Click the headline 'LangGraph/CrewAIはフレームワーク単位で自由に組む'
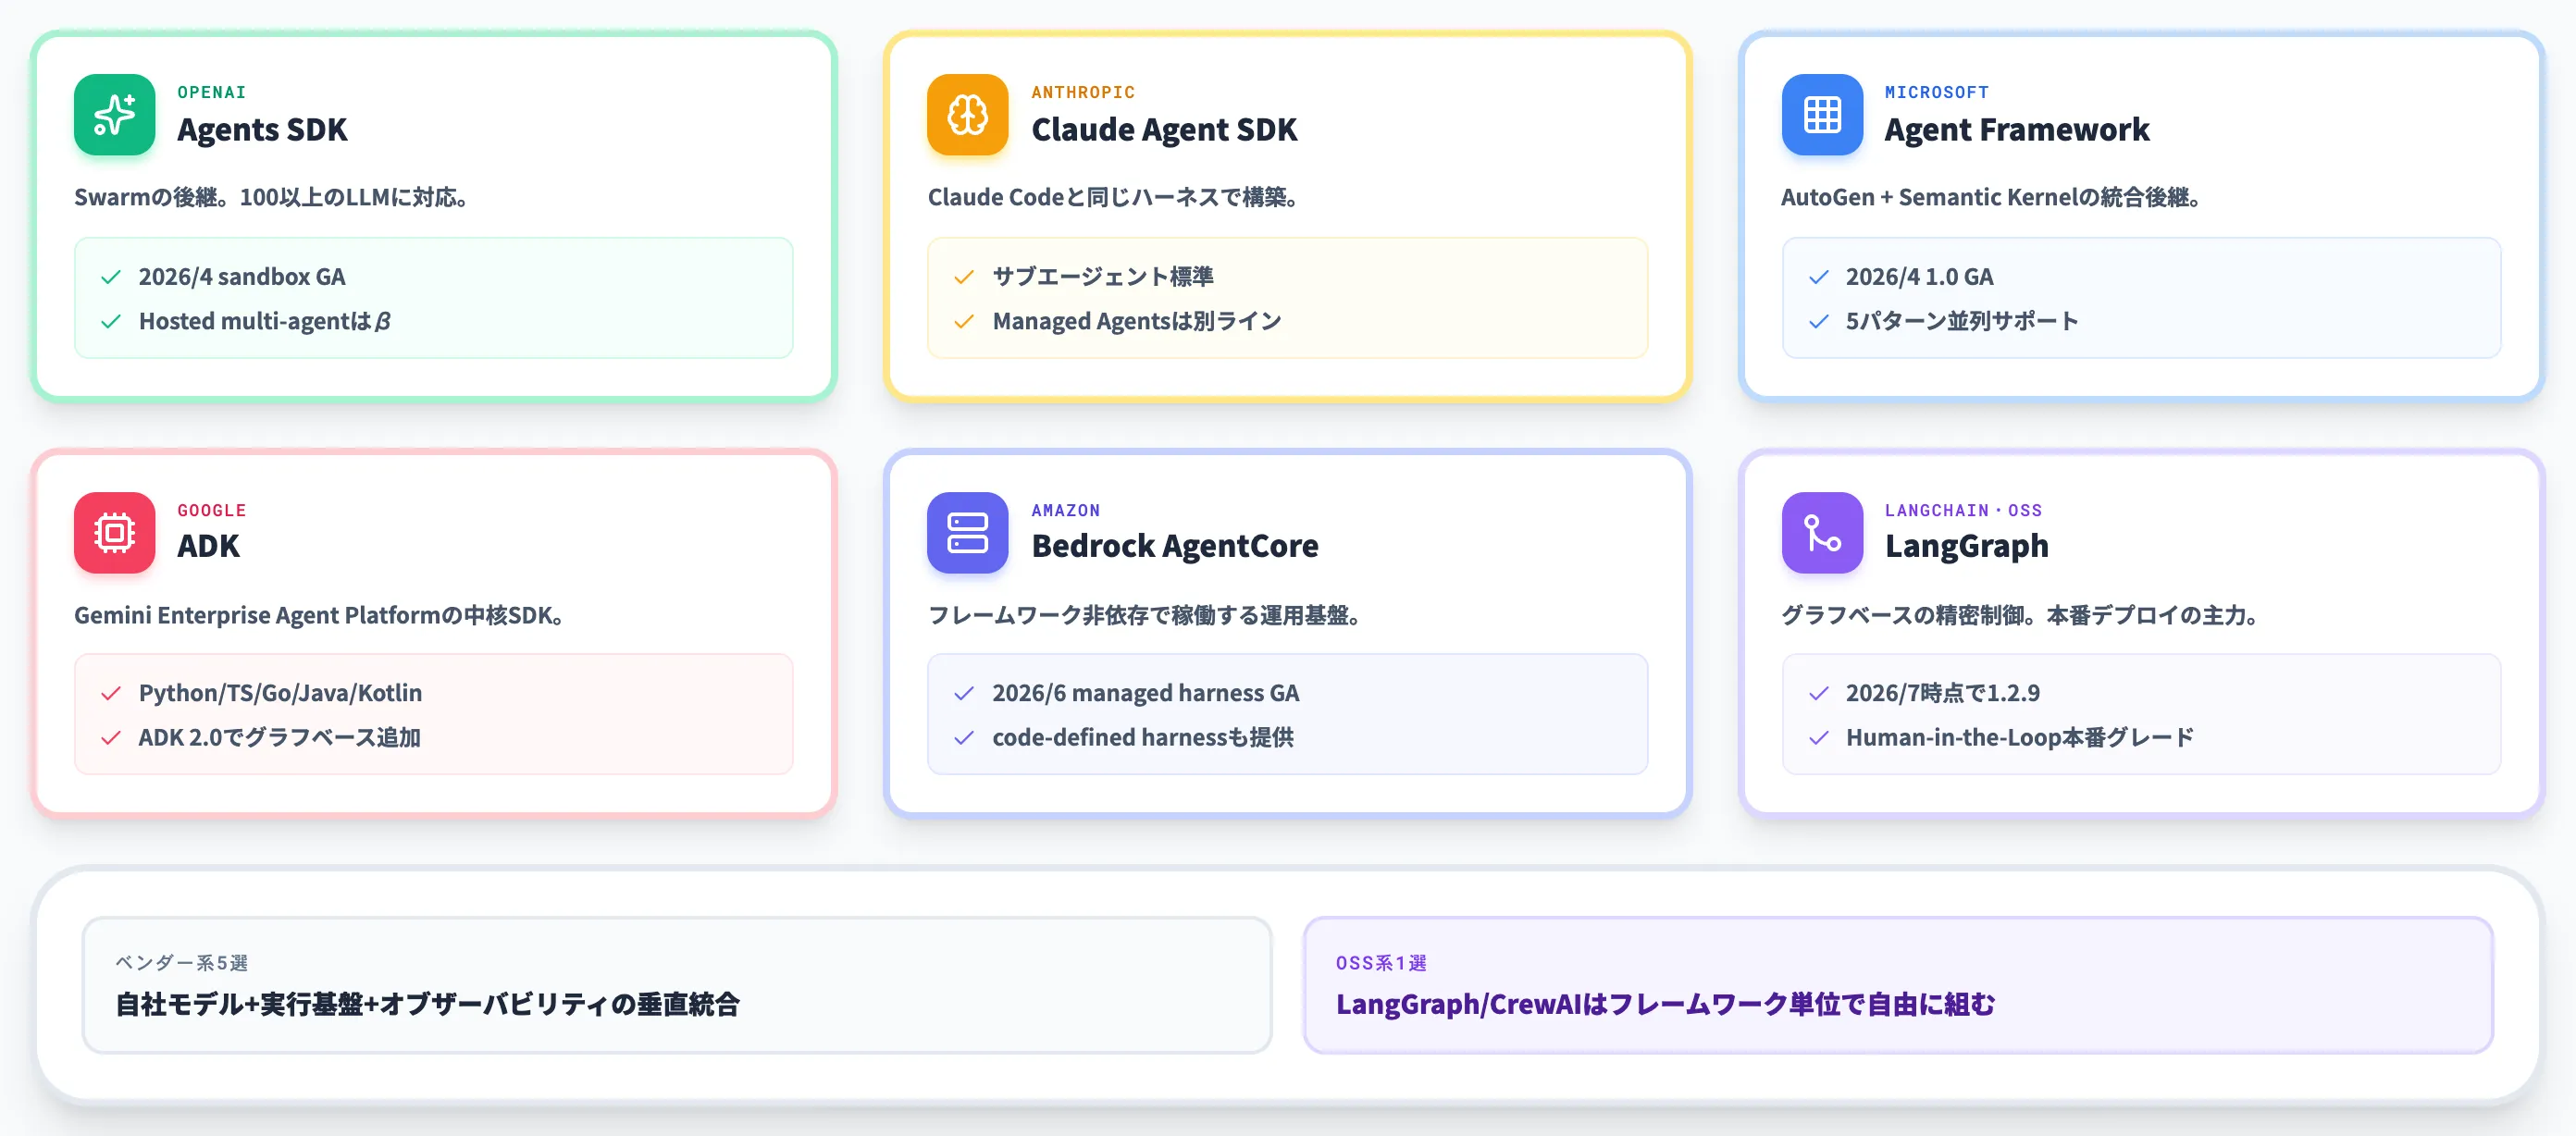This screenshot has height=1136, width=2576. point(1666,1004)
